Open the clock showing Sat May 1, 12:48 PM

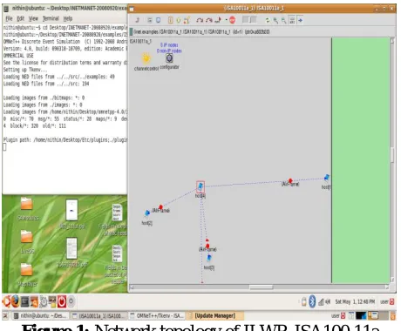(355, 302)
